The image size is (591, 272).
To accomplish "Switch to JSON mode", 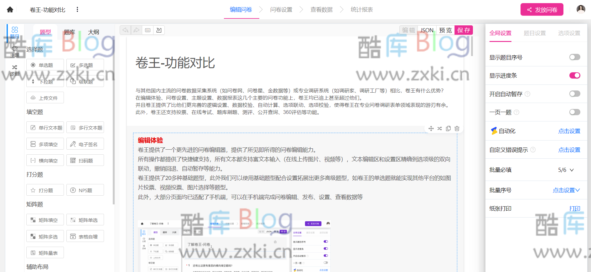I will [427, 30].
